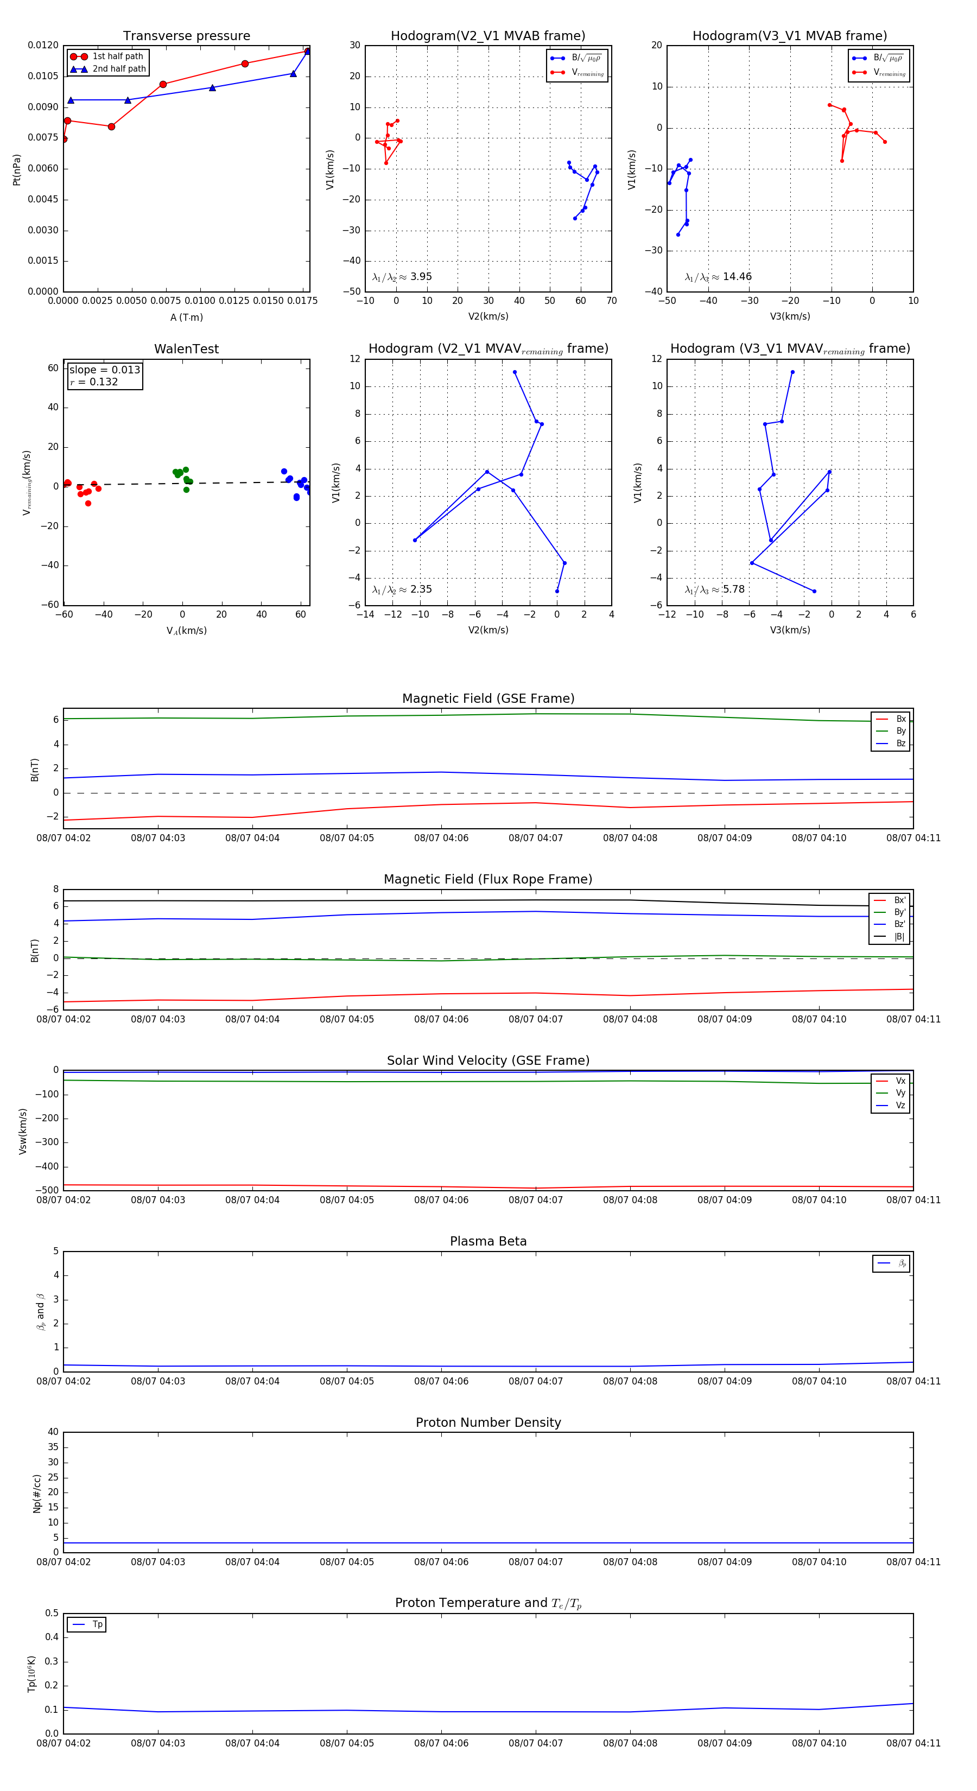Click the "A (T·m)" x-axis label
977x1791 pixels.
[186, 317]
